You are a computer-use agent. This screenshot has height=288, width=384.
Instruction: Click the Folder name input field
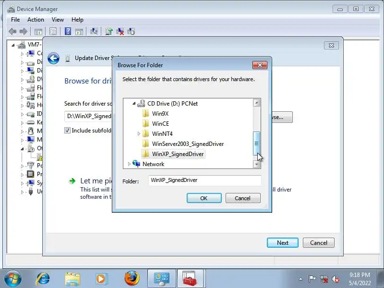(205, 180)
